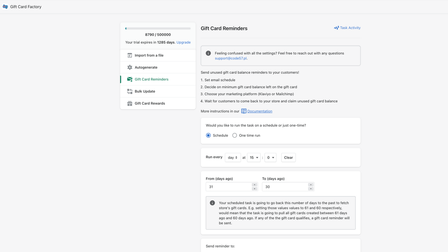Click the Task Activity pulse icon
This screenshot has height=252, width=448.
pos(336,28)
